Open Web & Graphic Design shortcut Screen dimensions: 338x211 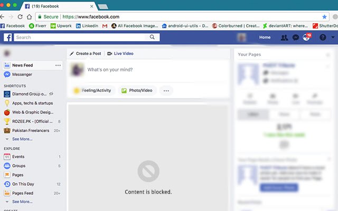29,112
